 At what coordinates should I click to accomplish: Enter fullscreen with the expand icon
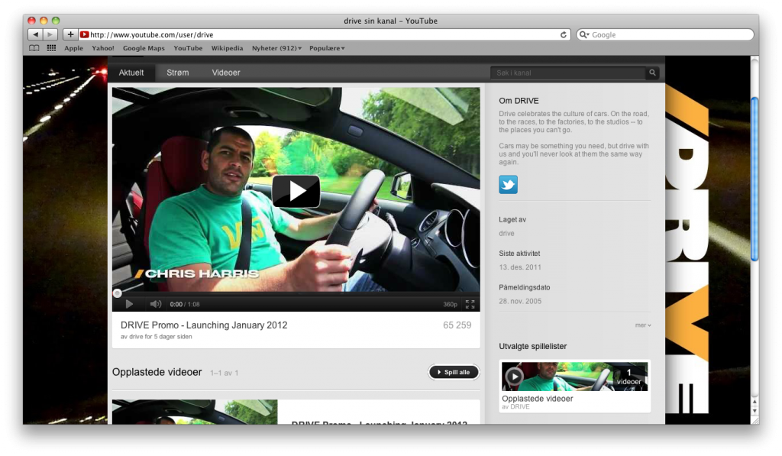pos(470,304)
